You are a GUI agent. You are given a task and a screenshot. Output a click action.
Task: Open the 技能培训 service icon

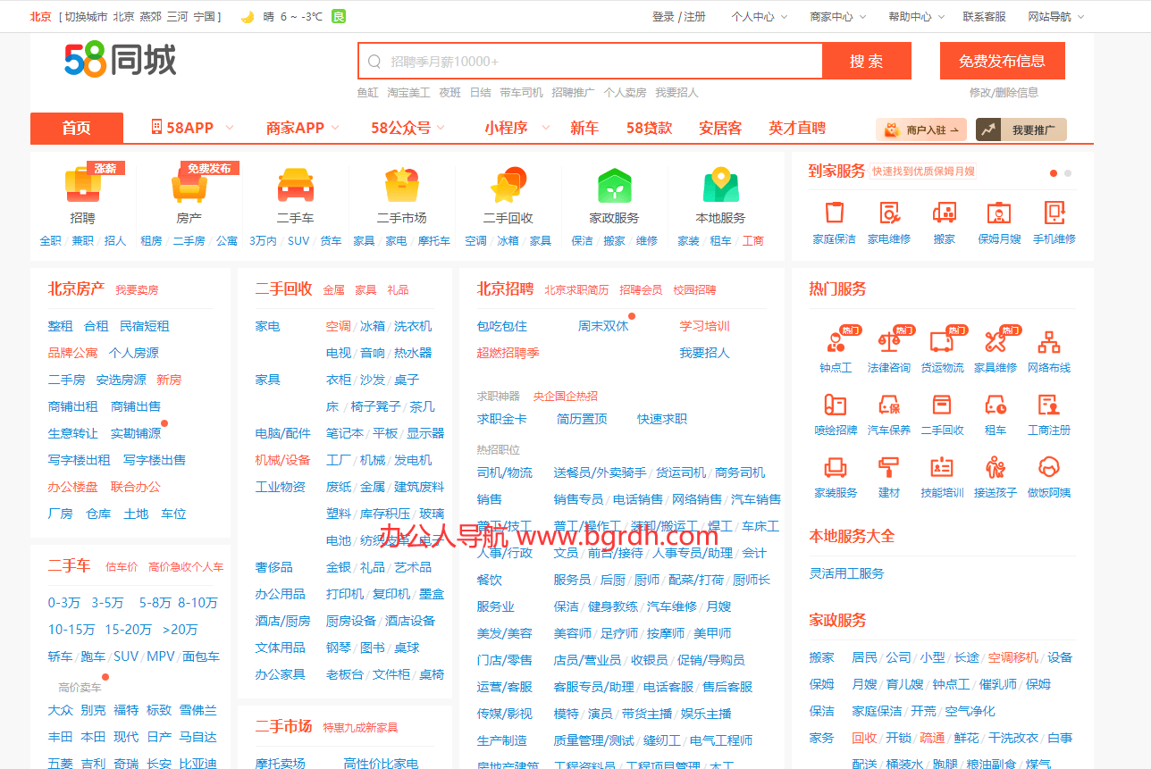click(x=942, y=466)
